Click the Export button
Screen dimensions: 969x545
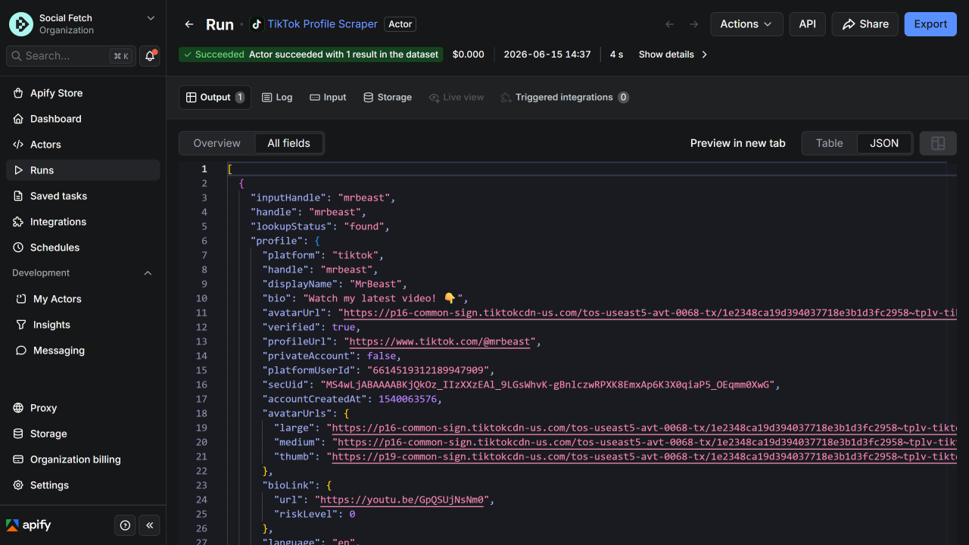click(x=930, y=24)
